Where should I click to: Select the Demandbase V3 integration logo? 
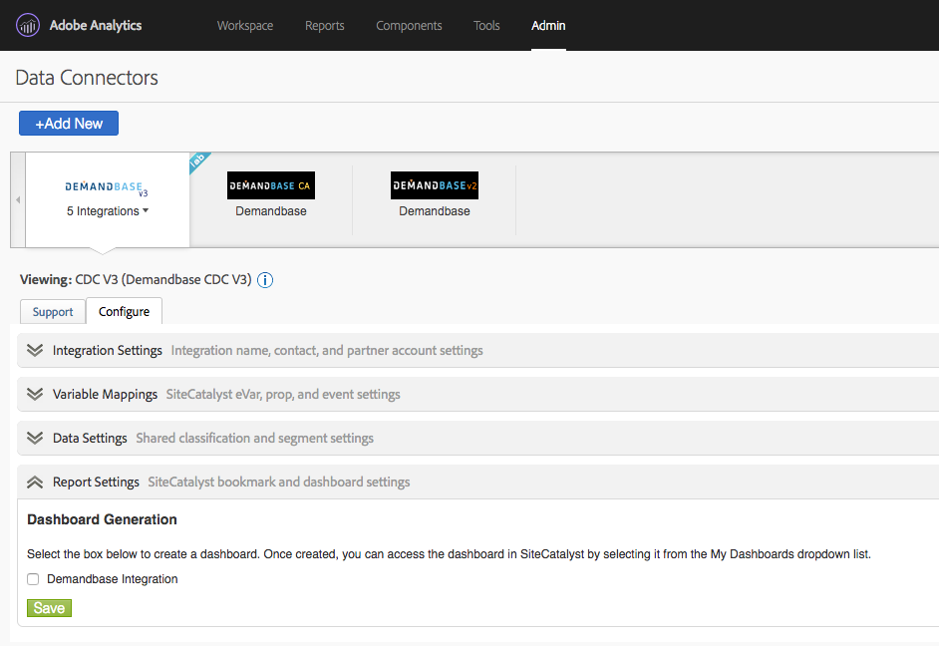pos(106,188)
